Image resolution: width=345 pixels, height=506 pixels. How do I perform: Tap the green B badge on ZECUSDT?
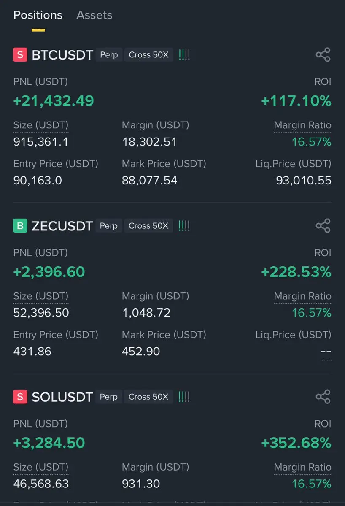[20, 226]
